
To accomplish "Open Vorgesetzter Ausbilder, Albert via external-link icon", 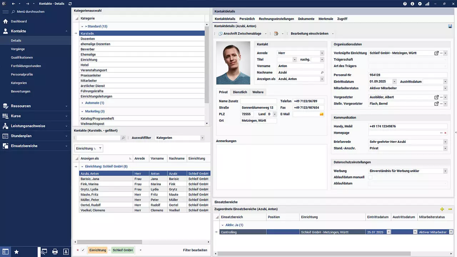I will click(x=436, y=97).
